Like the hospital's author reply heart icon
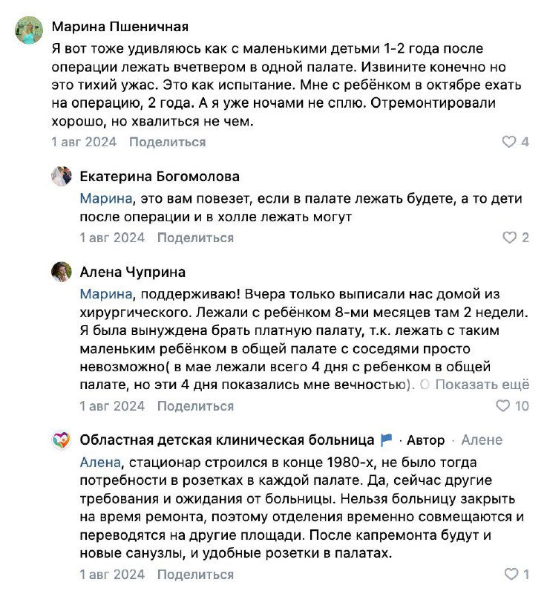Screen dimensions: 547x594 [x=511, y=574]
